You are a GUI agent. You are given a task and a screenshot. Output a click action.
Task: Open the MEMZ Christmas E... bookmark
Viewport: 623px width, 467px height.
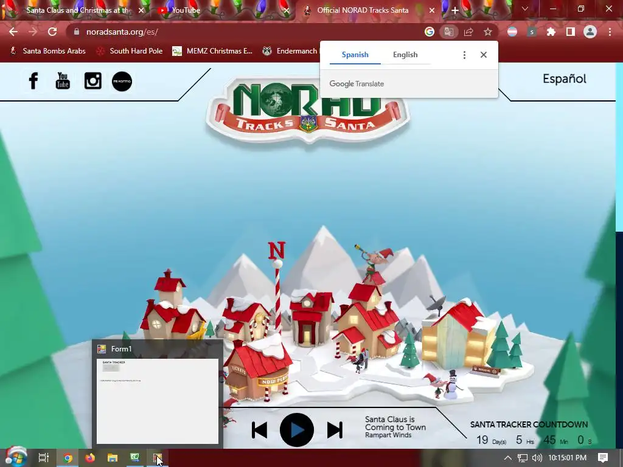click(212, 51)
